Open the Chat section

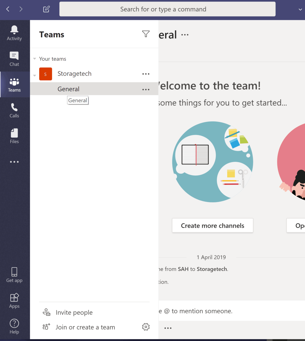[x=14, y=59]
